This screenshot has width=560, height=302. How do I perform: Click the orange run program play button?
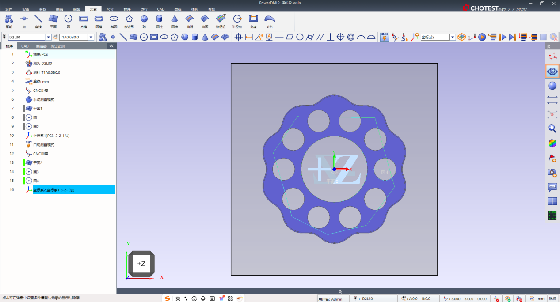pos(482,37)
